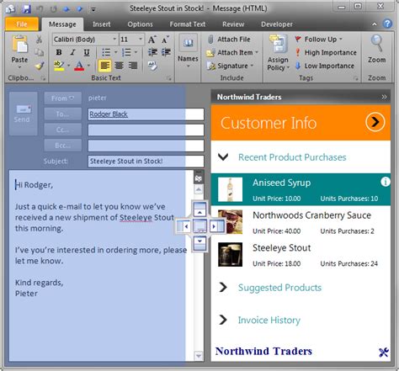Select Steeleye Stout product thumbnail

(230, 254)
